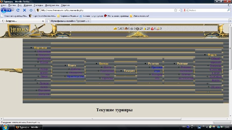Open the Таверна menu heading
232x130 pixels.
pyautogui.click(x=129, y=71)
